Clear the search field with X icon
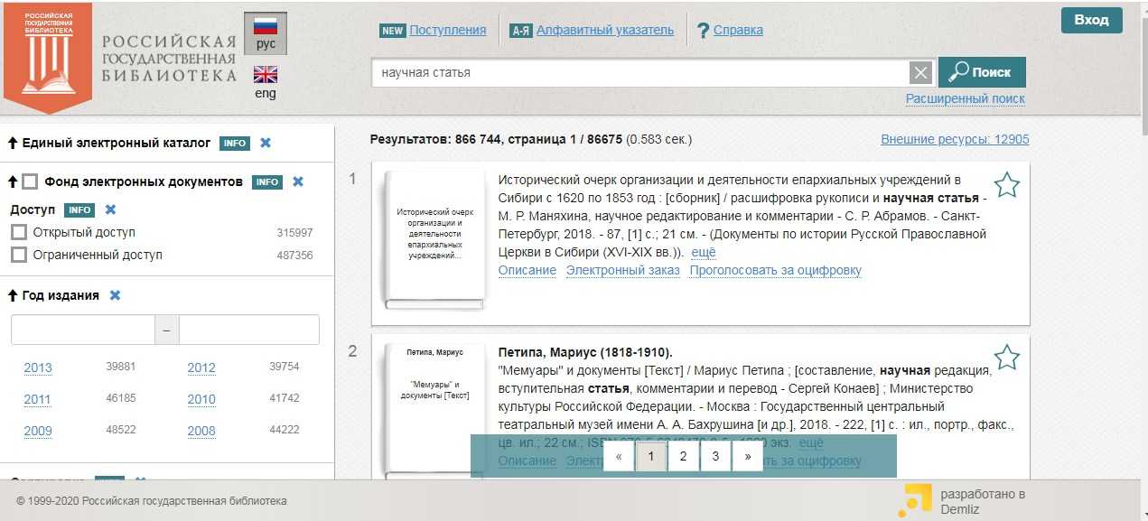This screenshot has width=1148, height=521. 919,73
